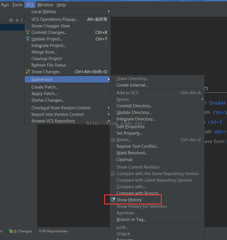The image size is (227, 240).
Task: Choose Refresh File Status
Action: tap(67, 65)
